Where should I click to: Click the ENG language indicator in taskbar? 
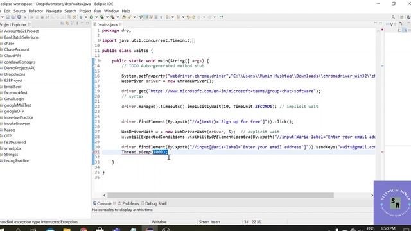pos(371,228)
